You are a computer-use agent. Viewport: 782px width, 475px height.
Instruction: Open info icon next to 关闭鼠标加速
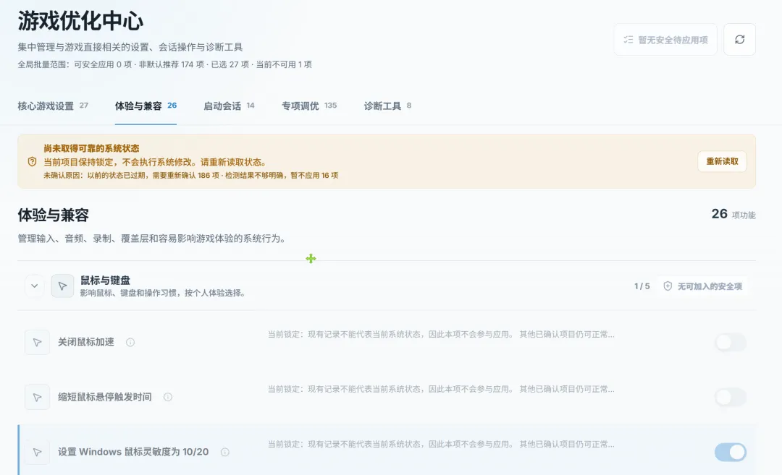coord(130,342)
